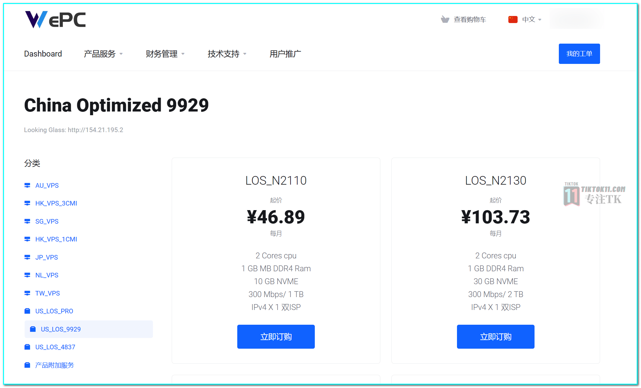The height and width of the screenshot is (388, 641).
Task: Open the 中文 language selector
Action: point(532,20)
